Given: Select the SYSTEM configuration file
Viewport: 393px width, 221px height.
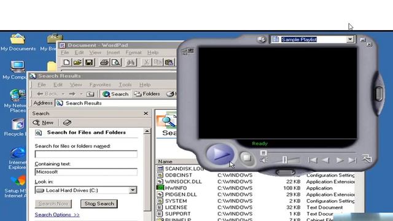Looking at the screenshot, I should point(176,201).
